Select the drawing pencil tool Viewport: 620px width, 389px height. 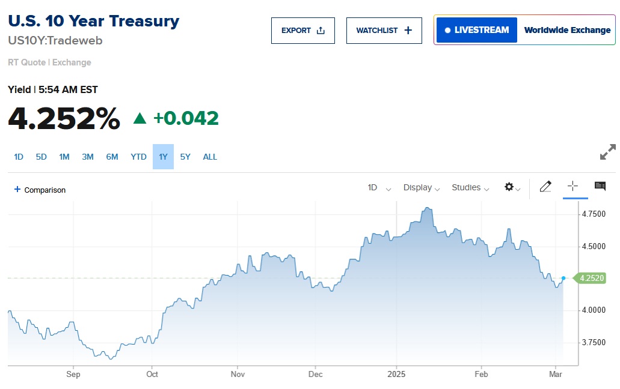[545, 187]
